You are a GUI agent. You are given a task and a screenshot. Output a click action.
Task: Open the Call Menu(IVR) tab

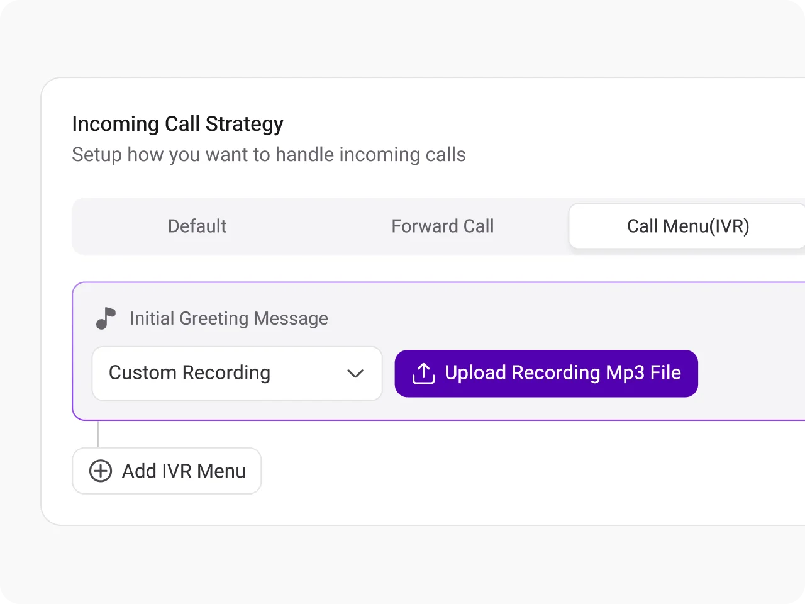(x=687, y=226)
